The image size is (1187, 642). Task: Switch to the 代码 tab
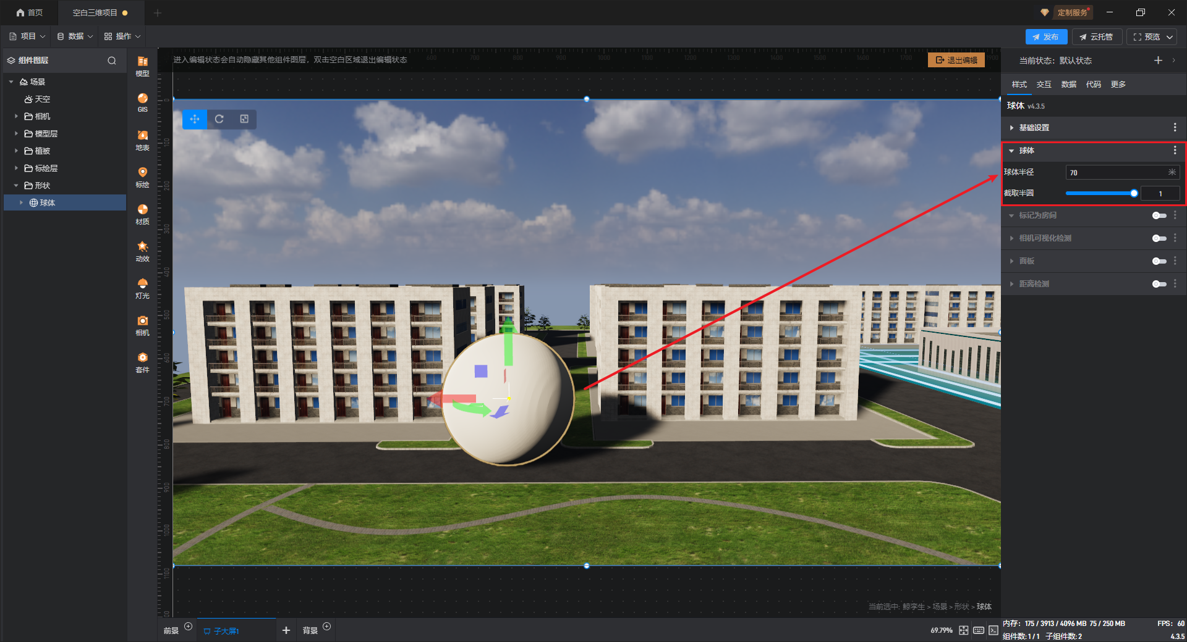tap(1094, 85)
